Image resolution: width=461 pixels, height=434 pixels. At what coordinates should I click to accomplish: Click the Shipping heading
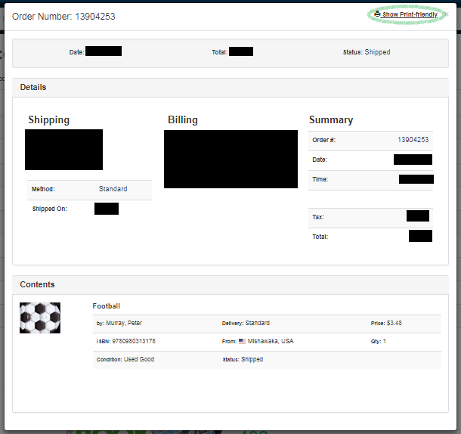49,119
